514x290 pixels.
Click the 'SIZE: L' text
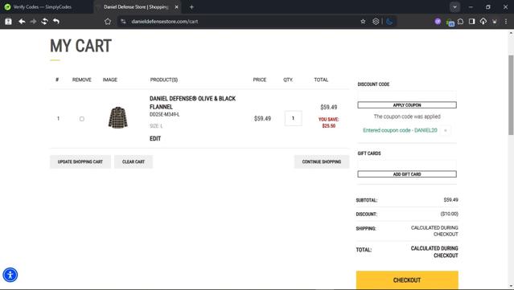click(x=156, y=126)
